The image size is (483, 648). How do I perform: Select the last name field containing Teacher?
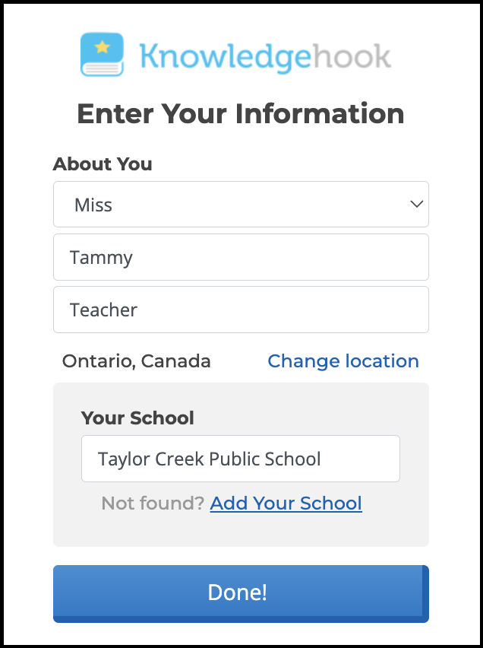coord(241,310)
